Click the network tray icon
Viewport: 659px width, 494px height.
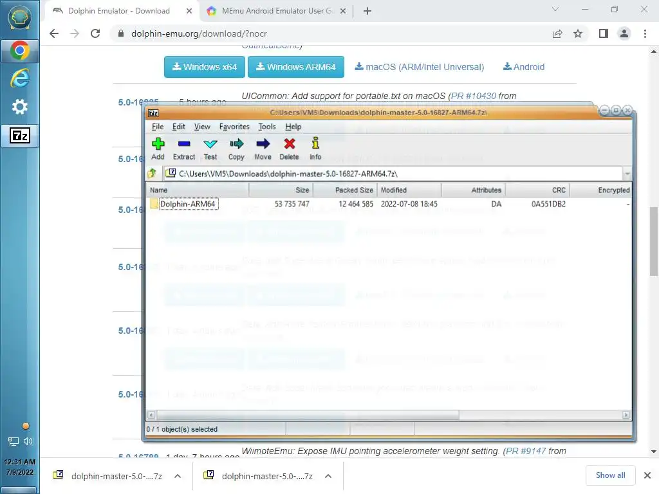click(14, 441)
